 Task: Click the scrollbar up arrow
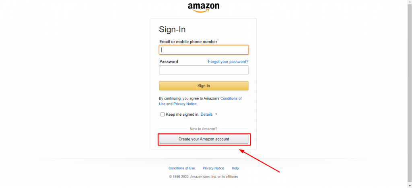coord(410,2)
